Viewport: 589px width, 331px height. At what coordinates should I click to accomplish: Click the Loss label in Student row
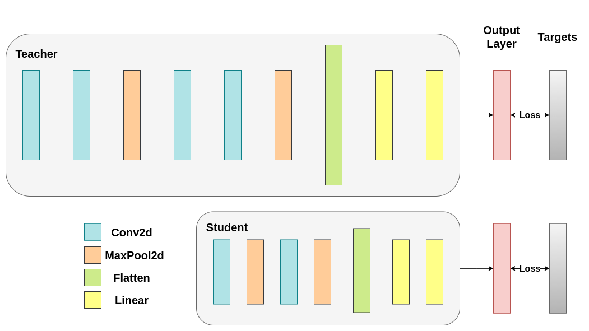tap(530, 268)
